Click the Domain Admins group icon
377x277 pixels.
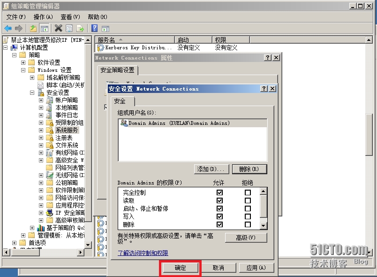[124, 123]
